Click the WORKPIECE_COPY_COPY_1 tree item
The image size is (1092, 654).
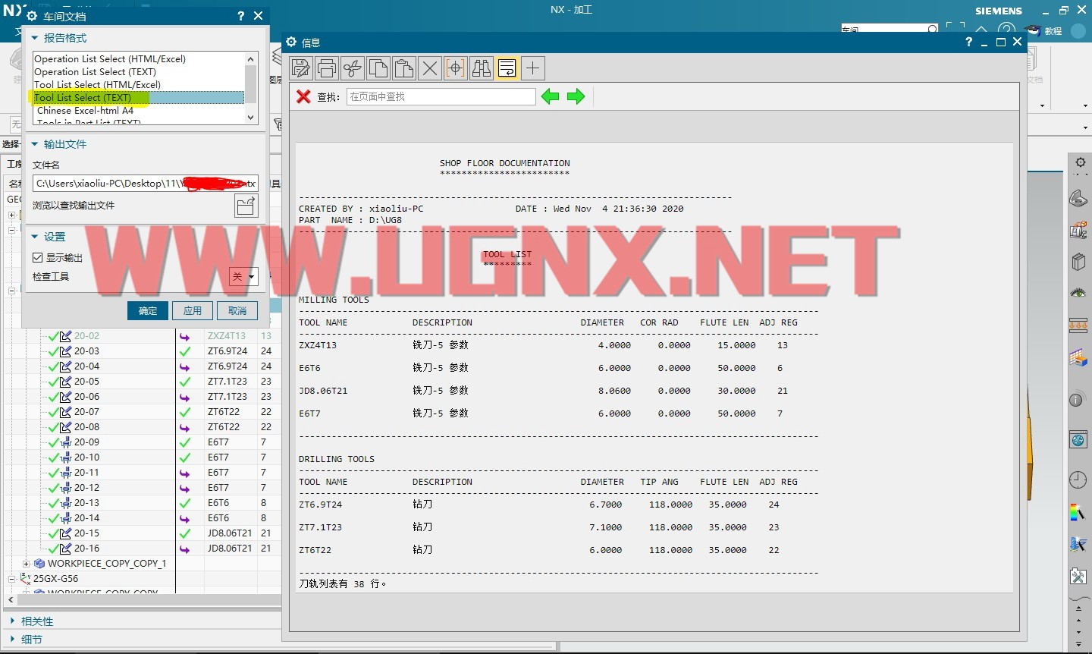pyautogui.click(x=106, y=564)
